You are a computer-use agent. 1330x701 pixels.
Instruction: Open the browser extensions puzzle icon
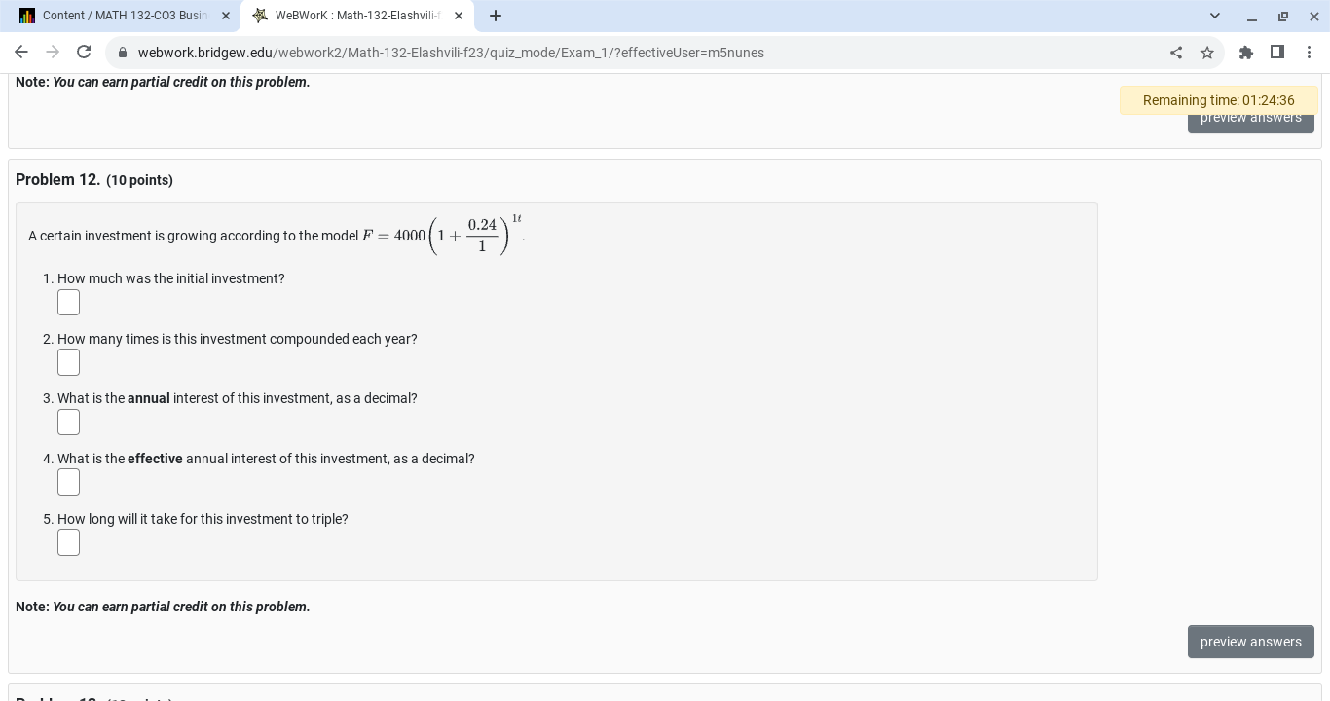pyautogui.click(x=1246, y=53)
